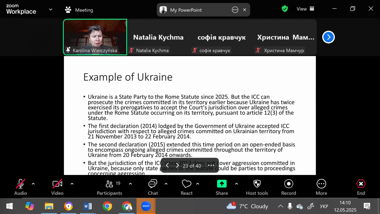The width and height of the screenshot is (380, 214).
Task: Open the View layout menu
Action: tap(305, 9)
